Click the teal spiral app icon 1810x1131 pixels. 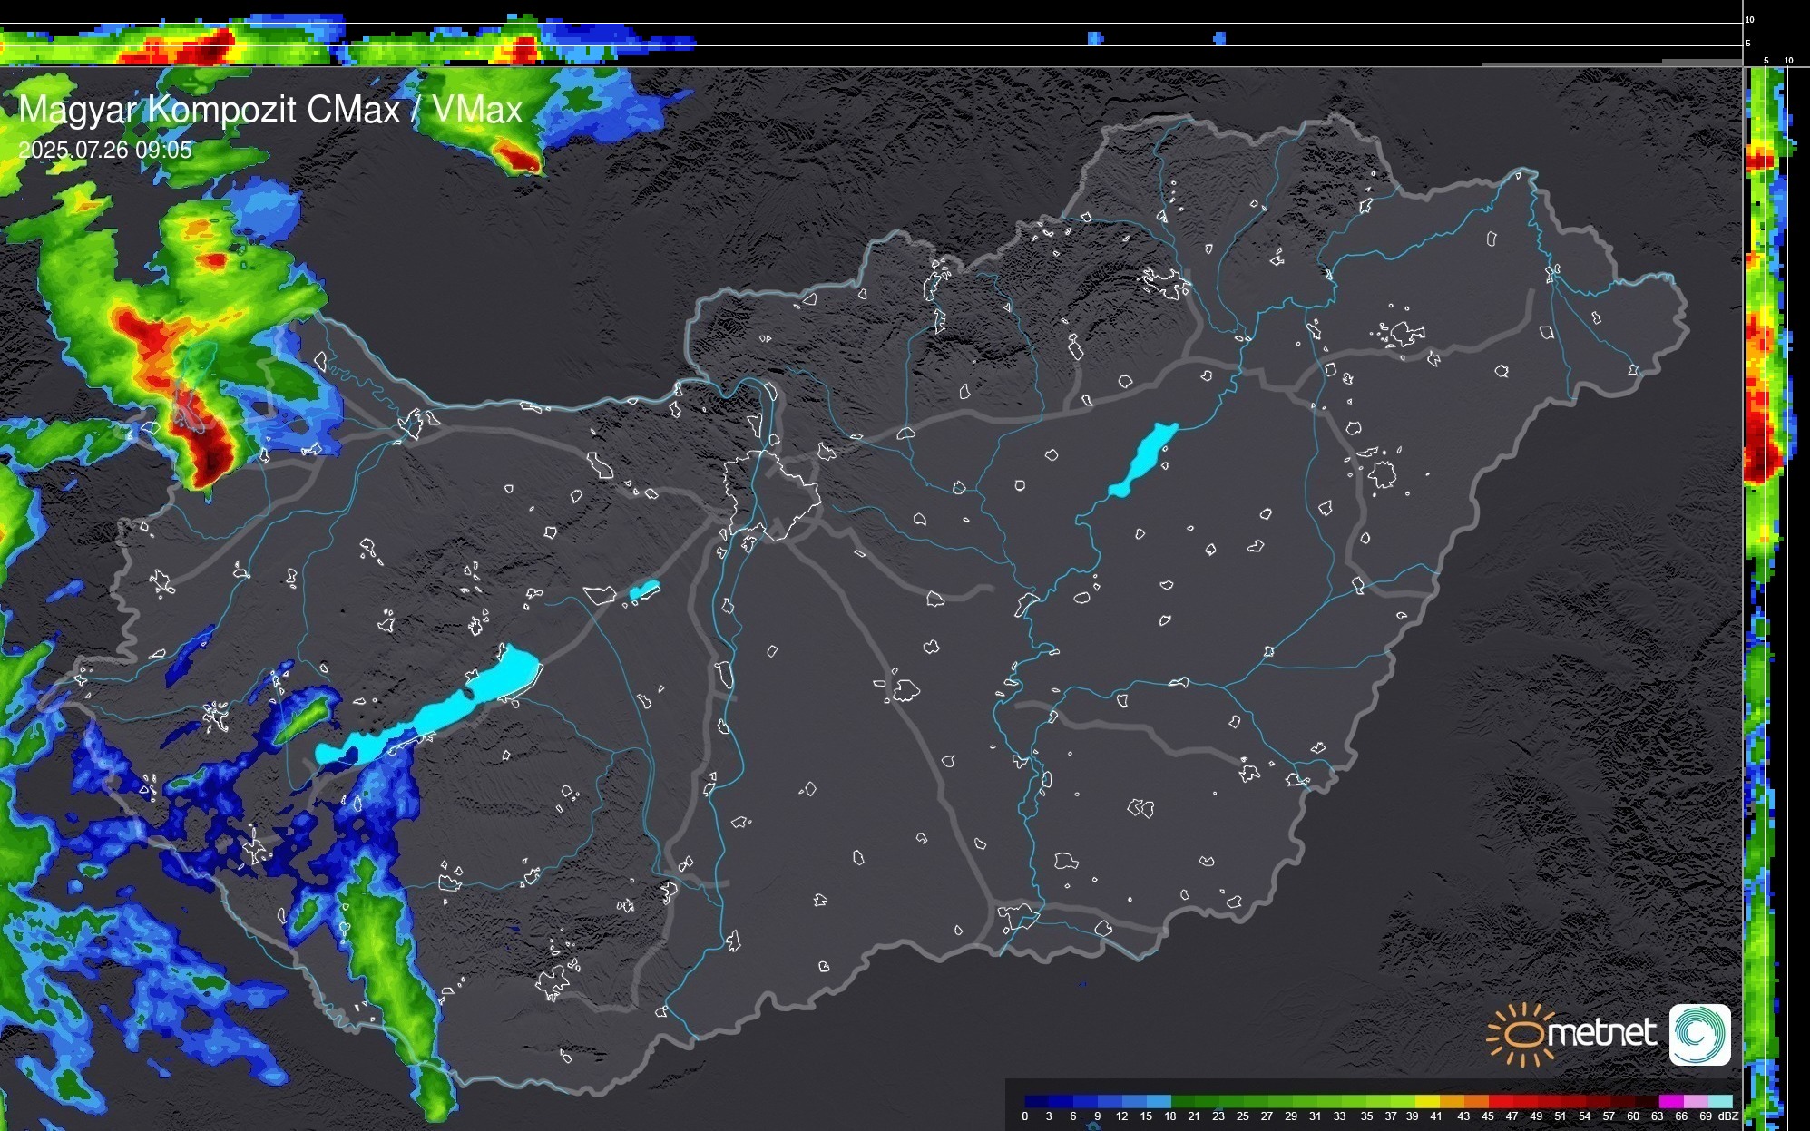(x=1699, y=1034)
